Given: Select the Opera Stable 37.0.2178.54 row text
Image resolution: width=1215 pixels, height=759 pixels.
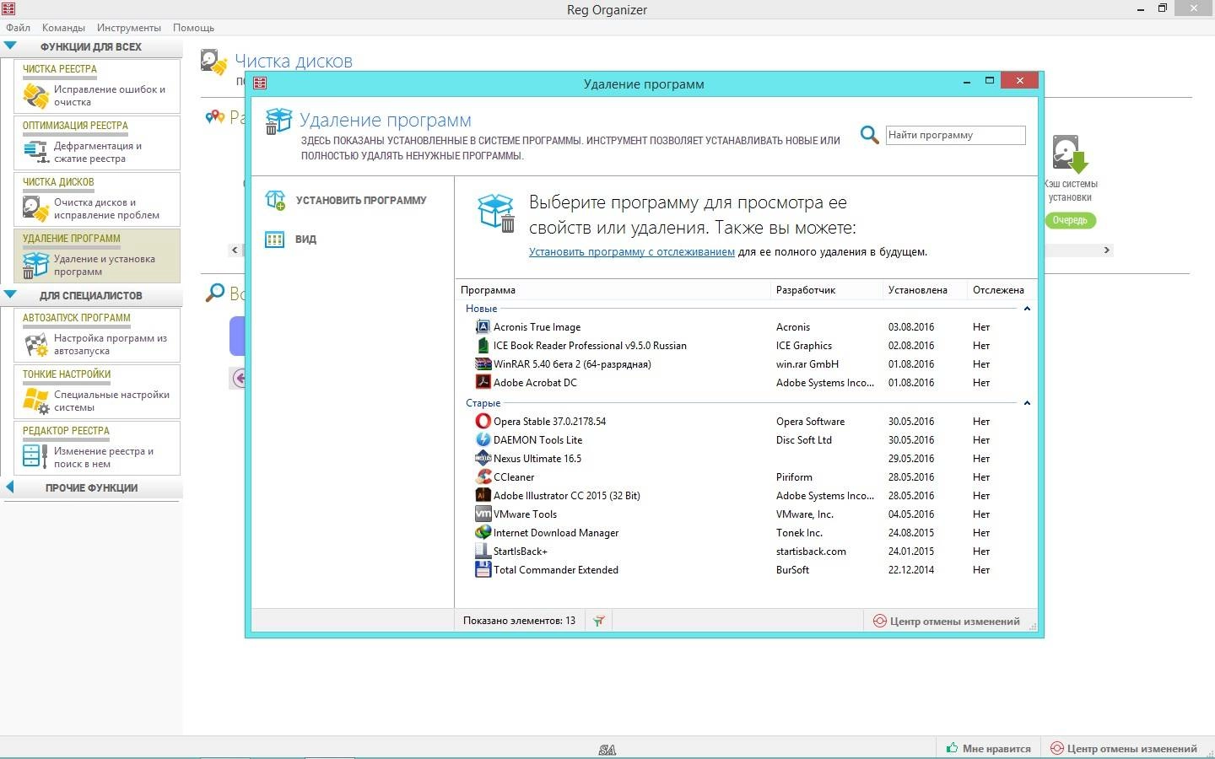Looking at the screenshot, I should point(549,421).
